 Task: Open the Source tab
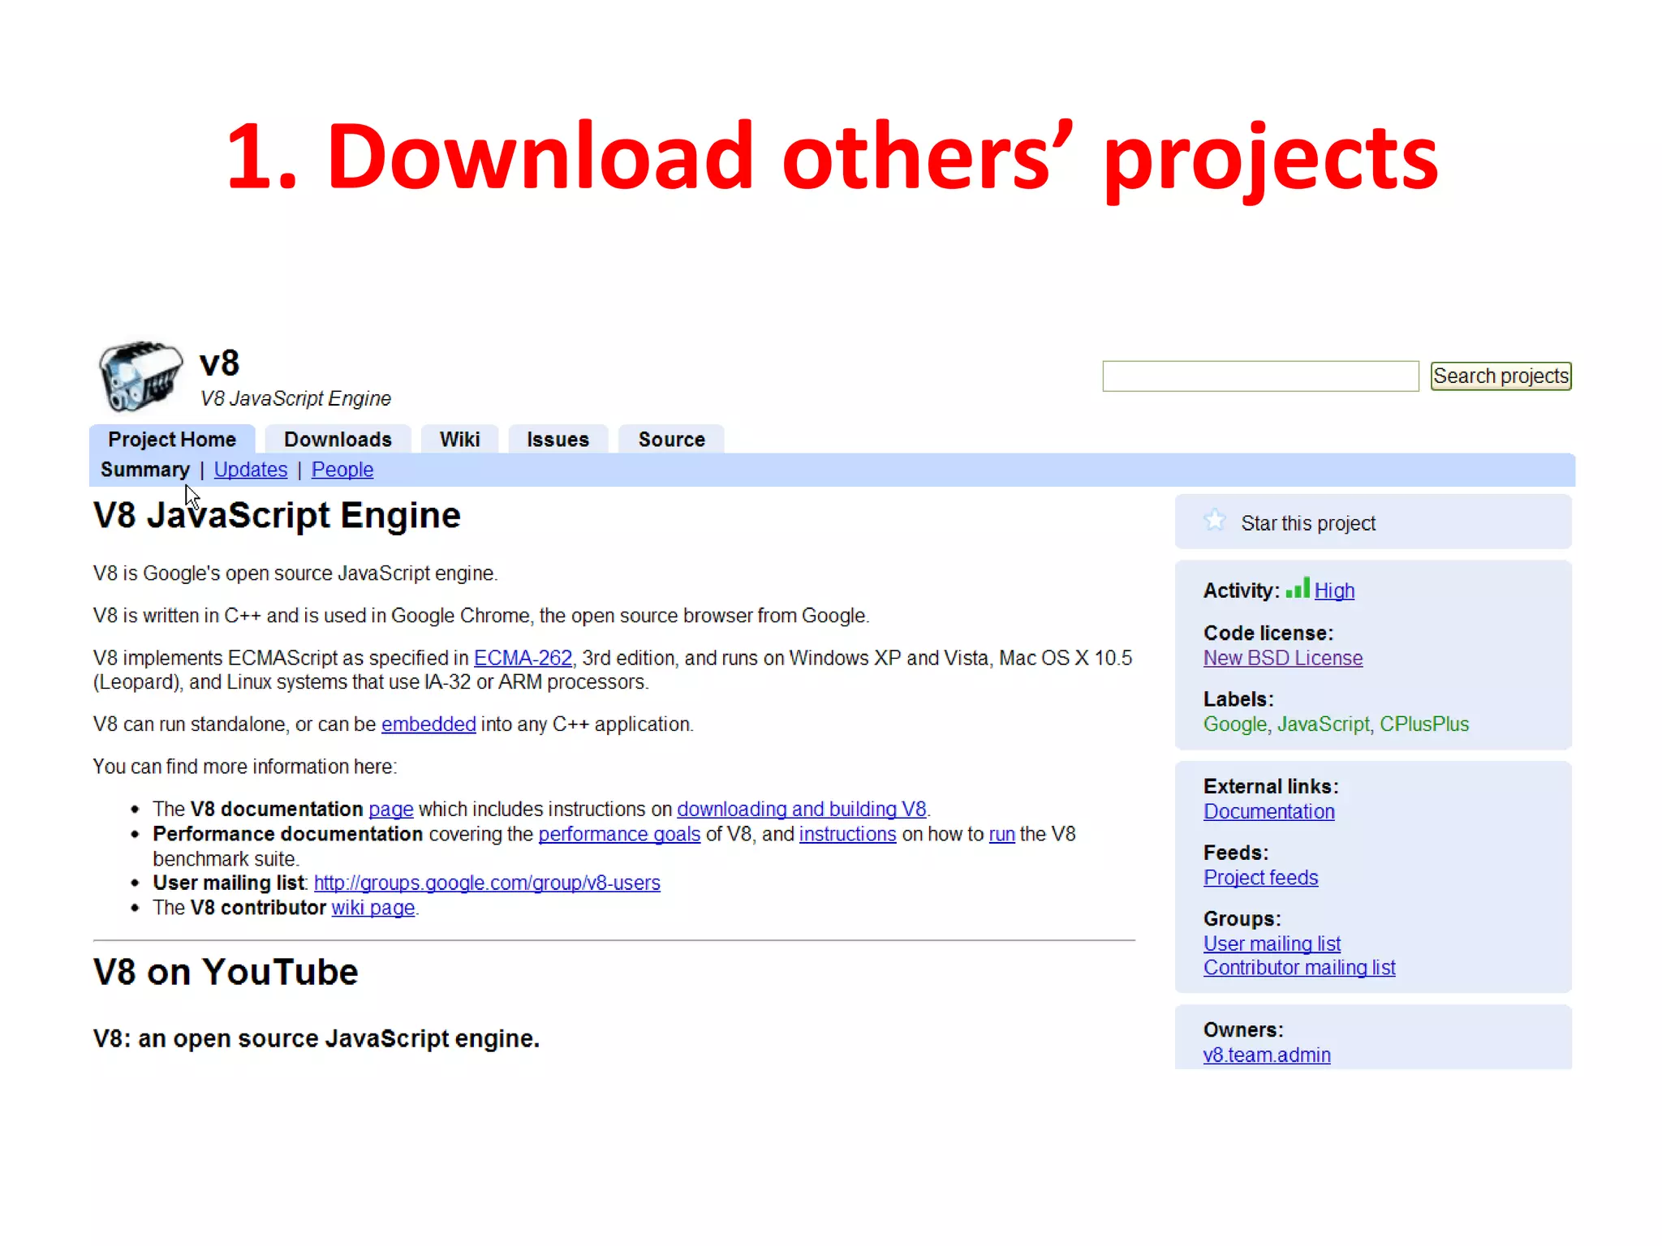click(671, 439)
